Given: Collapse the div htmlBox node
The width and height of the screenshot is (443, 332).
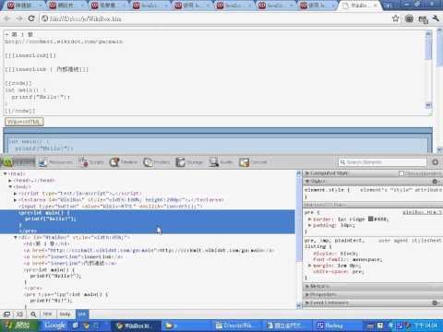Looking at the screenshot, I should pos(15,237).
